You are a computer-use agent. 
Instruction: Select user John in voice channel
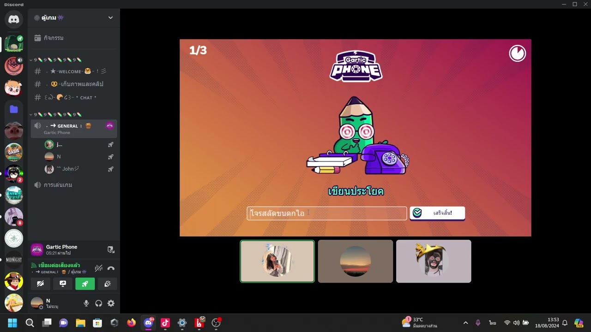(x=79, y=169)
